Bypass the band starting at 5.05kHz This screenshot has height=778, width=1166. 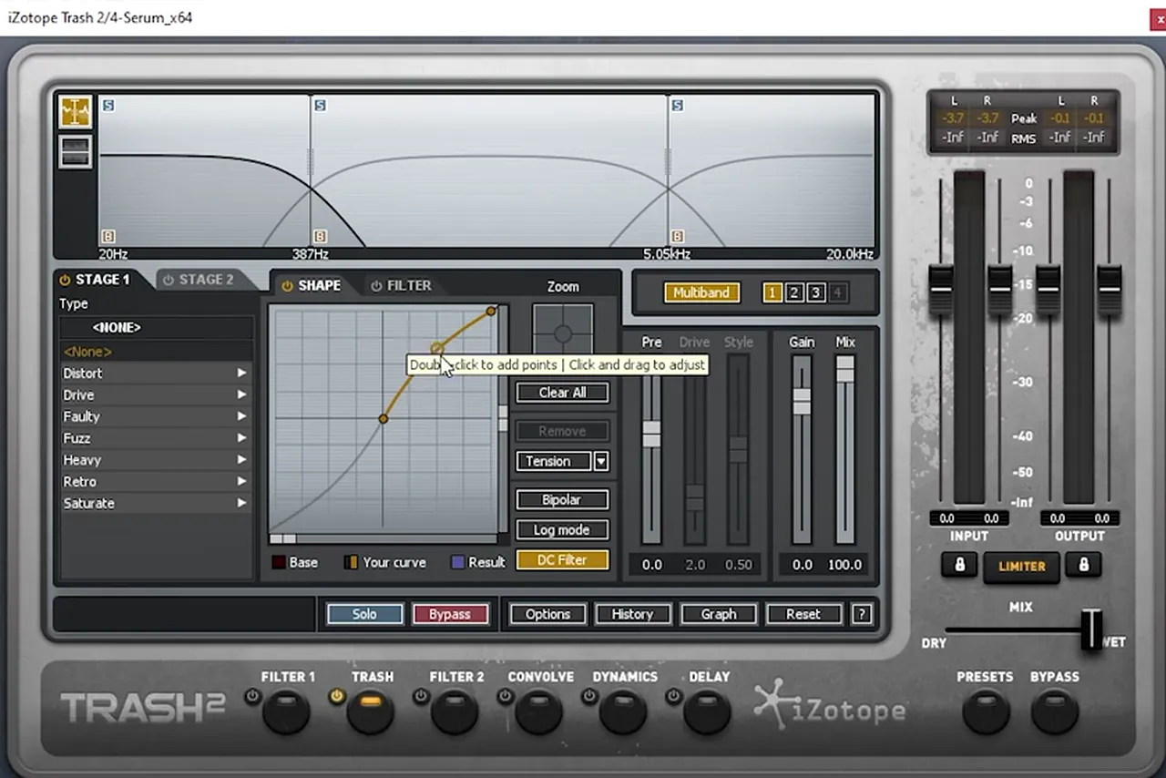[677, 236]
